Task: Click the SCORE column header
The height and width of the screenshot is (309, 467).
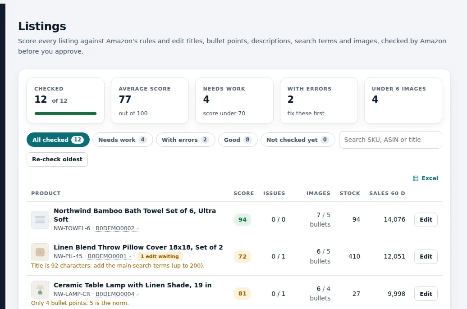Action: click(x=243, y=193)
